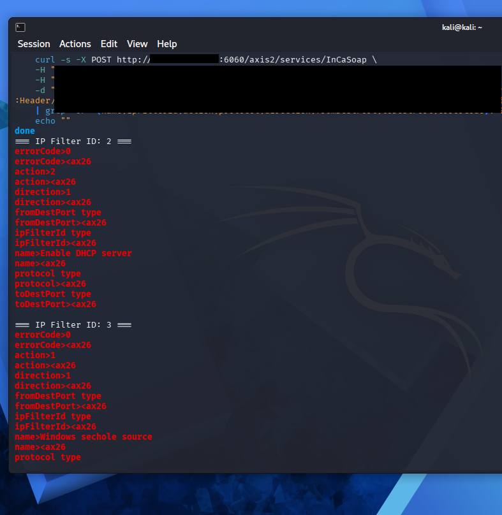Screen dimensions: 502x515
Task: Open the Session menu
Action: pos(34,44)
